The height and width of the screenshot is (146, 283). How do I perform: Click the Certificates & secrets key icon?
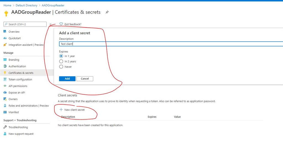[x=5, y=73]
